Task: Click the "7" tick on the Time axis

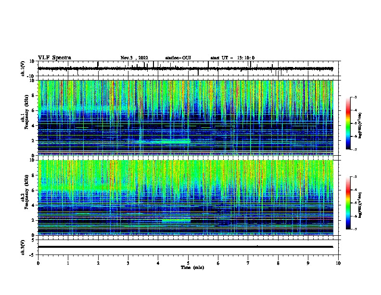Action: coord(248,263)
